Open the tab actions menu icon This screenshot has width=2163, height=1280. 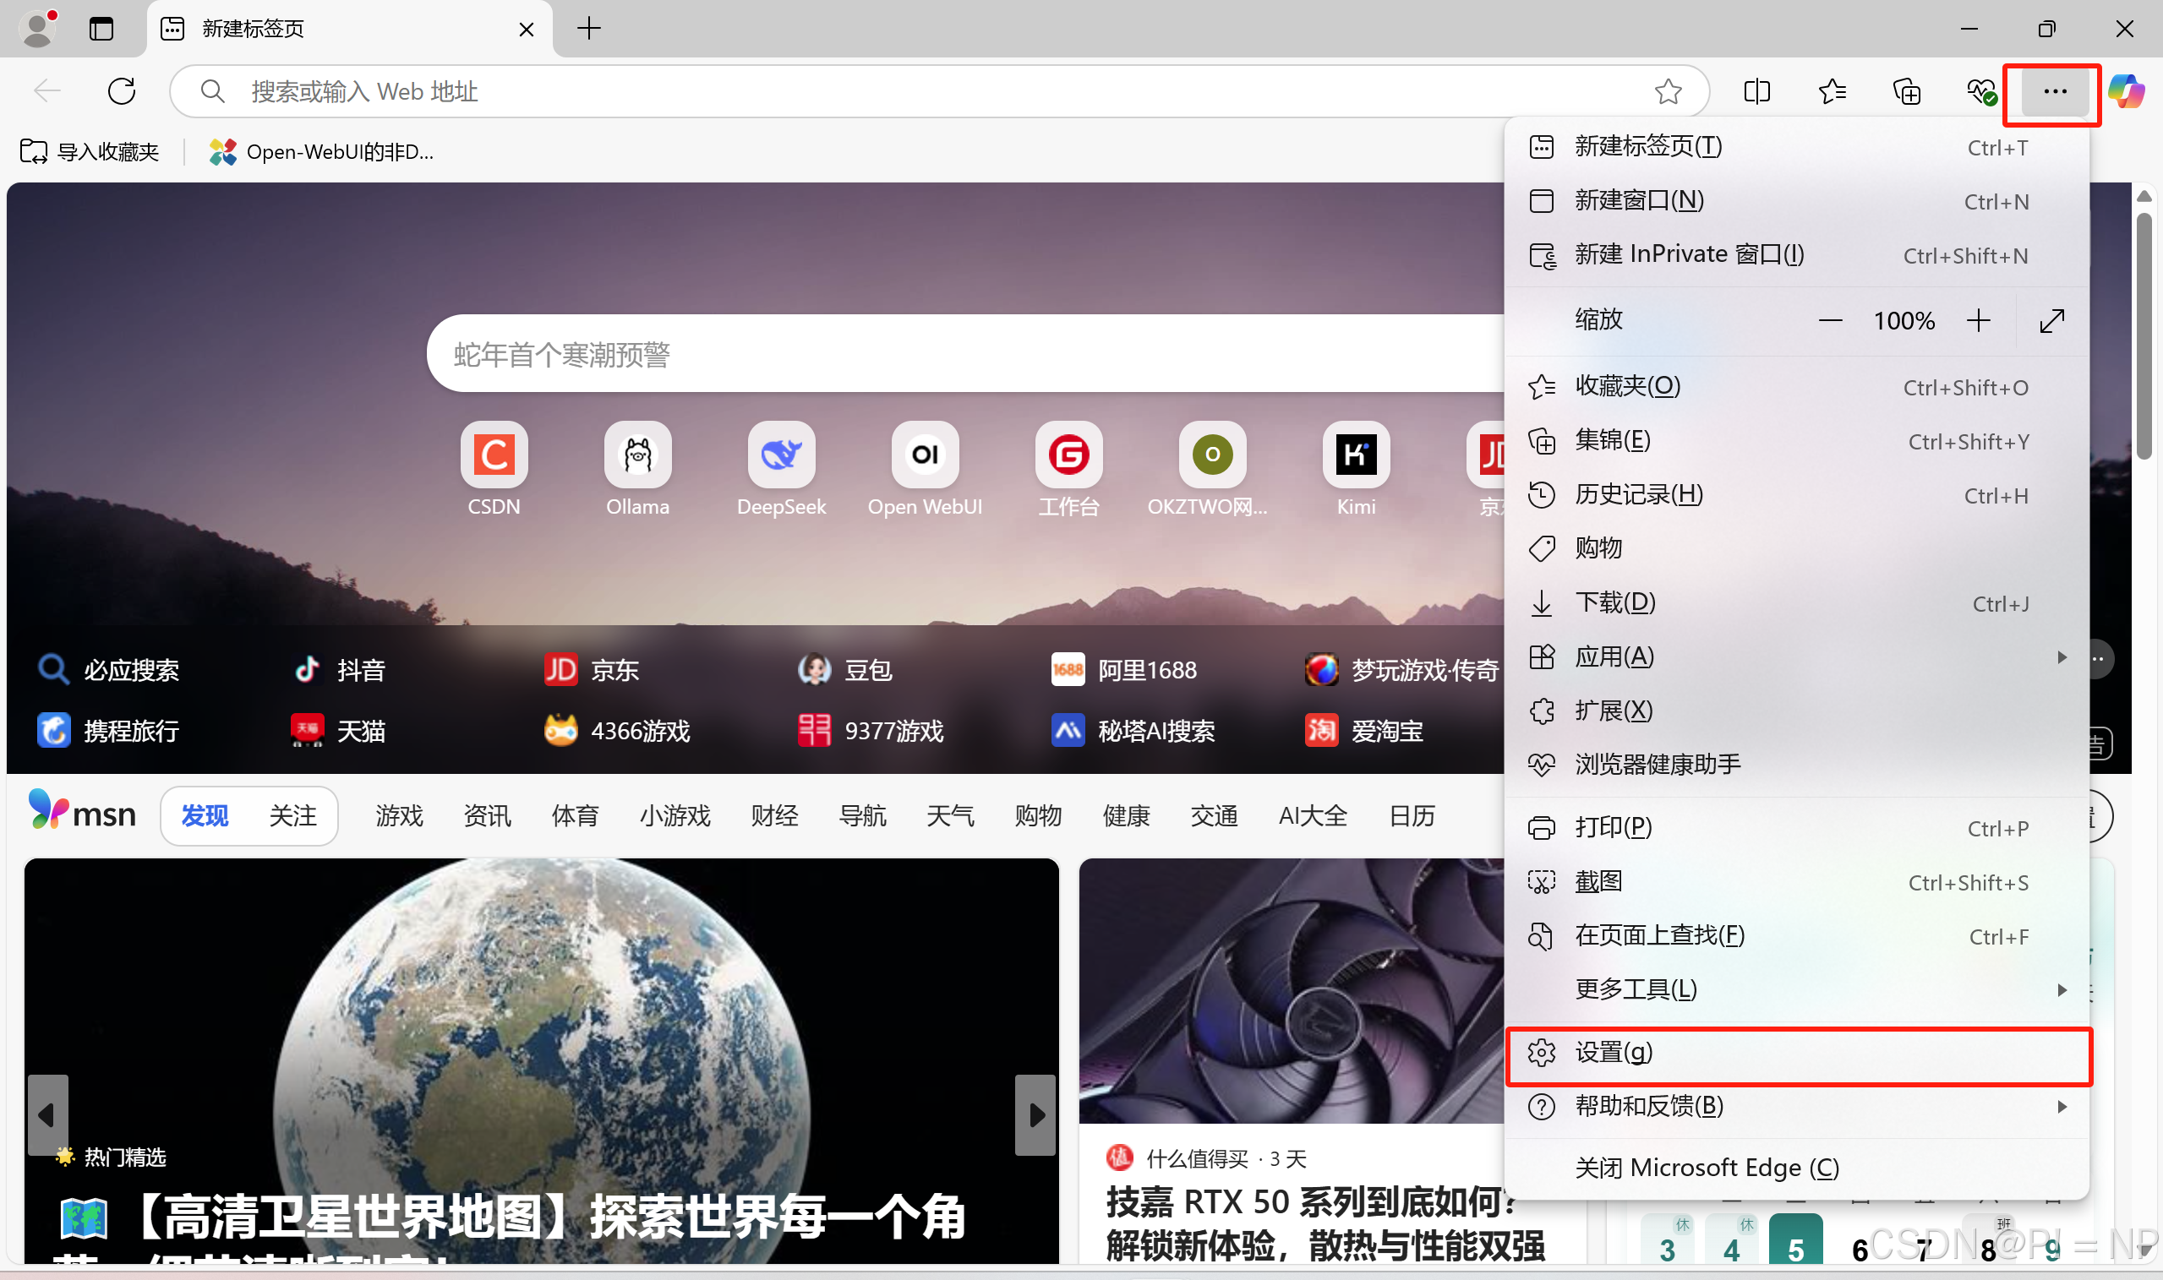101,29
